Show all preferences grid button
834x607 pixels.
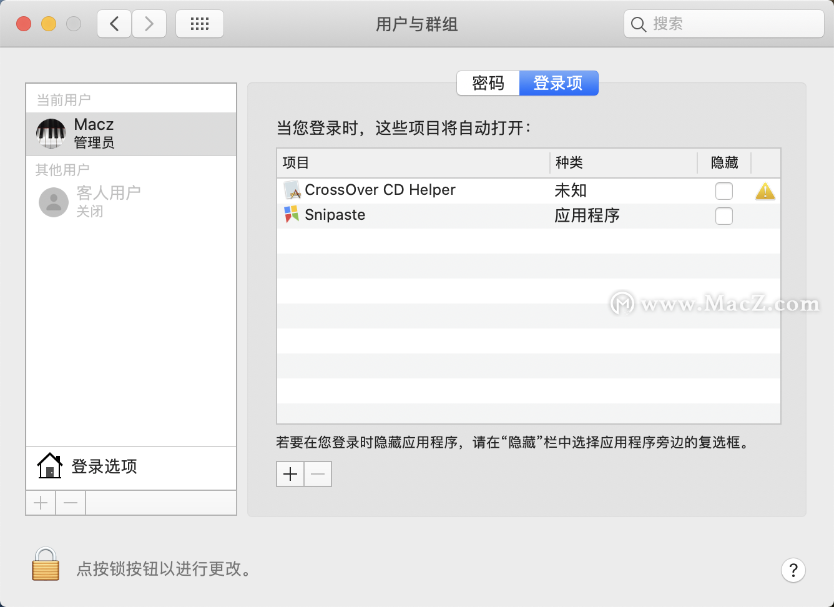pyautogui.click(x=200, y=24)
